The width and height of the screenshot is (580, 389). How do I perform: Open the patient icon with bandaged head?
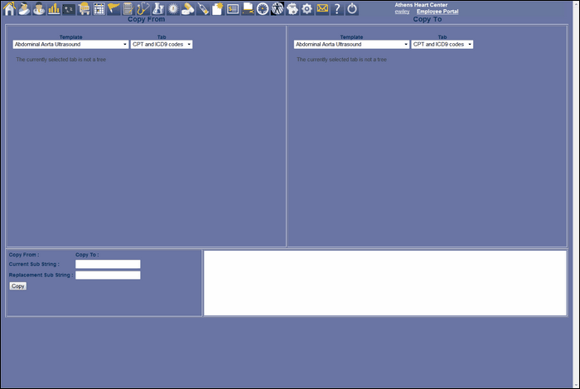pyautogui.click(x=24, y=8)
